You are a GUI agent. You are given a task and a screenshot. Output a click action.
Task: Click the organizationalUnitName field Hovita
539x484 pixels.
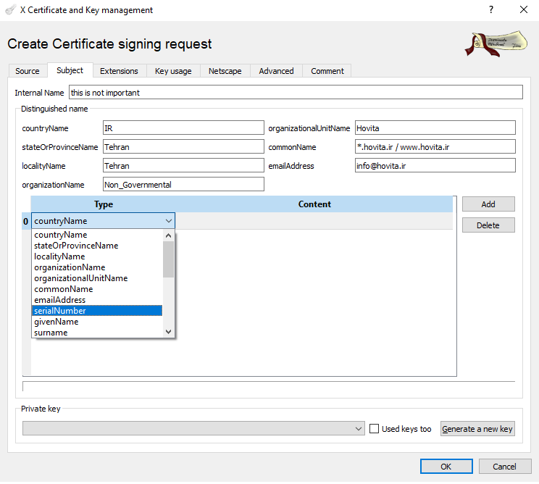[435, 128]
